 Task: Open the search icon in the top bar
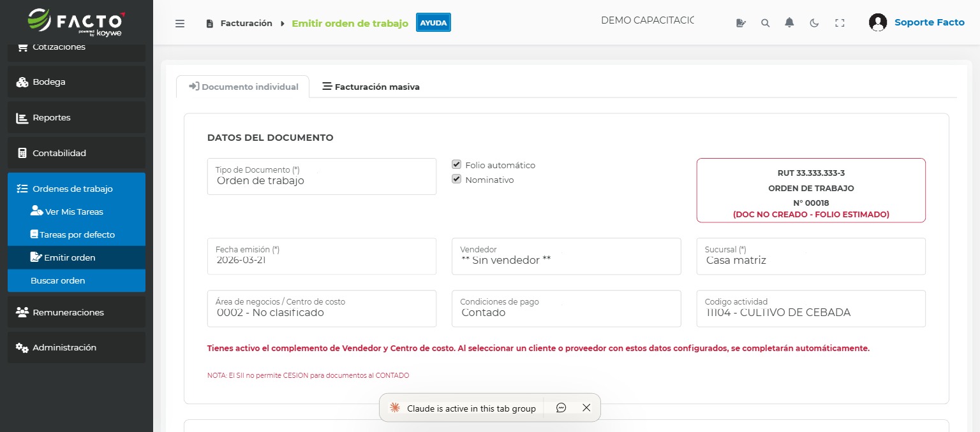765,22
